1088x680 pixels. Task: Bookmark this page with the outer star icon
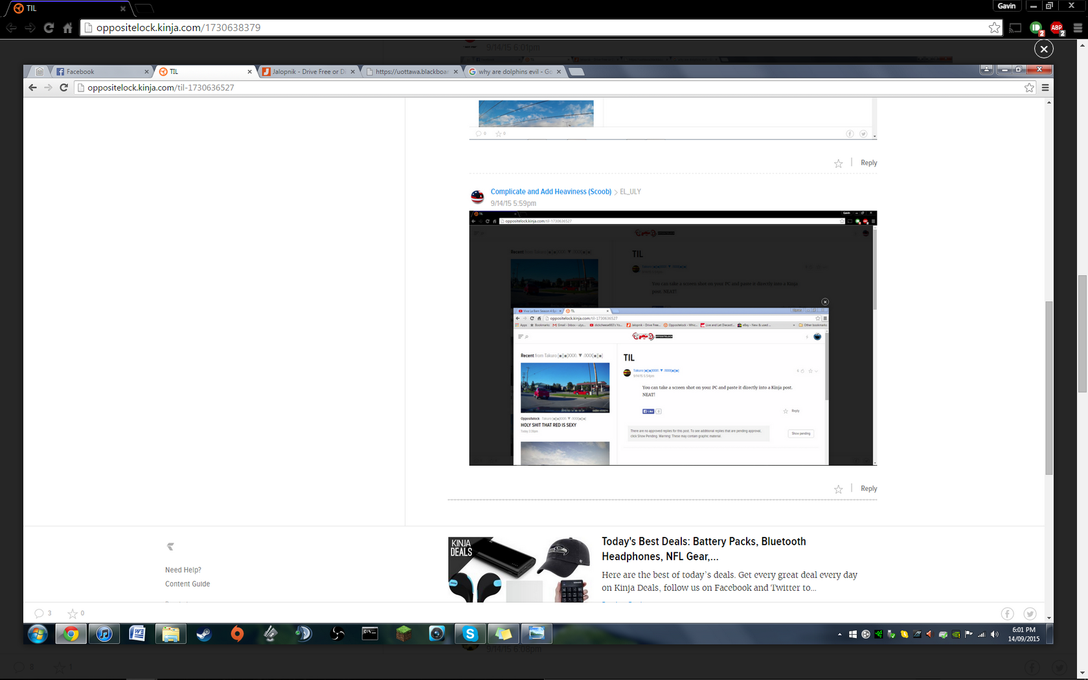pos(994,28)
